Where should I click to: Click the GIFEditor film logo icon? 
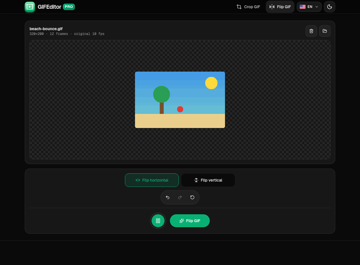tap(30, 7)
